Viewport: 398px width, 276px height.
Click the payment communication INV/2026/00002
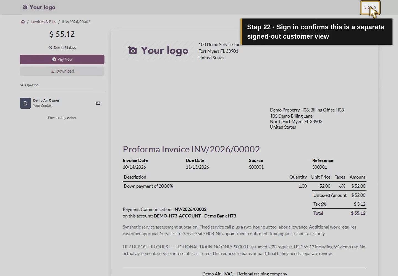tap(190, 209)
